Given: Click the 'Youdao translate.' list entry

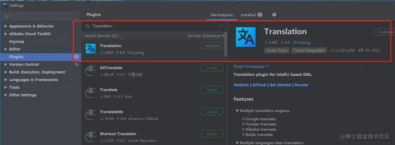Looking at the screenshot, I should tap(261, 124).
